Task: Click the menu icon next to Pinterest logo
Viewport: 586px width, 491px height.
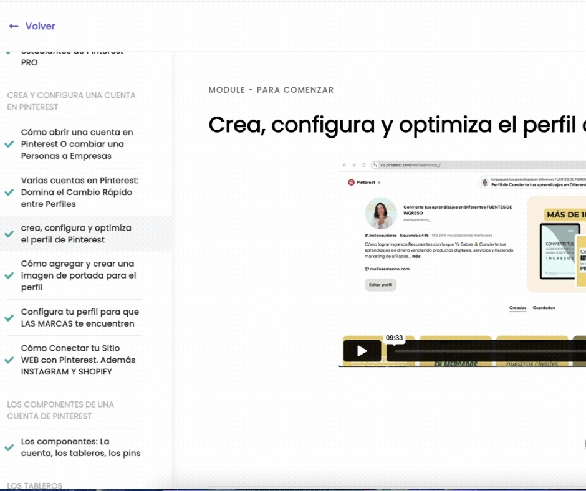Action: click(379, 183)
